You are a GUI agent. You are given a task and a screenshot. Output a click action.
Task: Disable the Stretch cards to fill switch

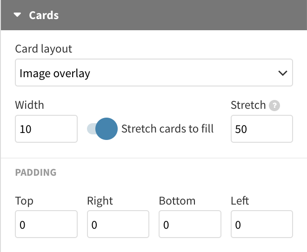pyautogui.click(x=102, y=129)
